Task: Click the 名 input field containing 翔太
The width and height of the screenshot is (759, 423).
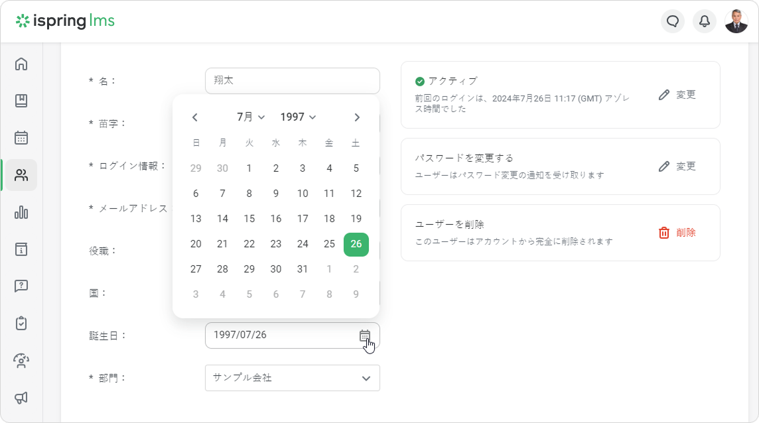Action: (293, 81)
